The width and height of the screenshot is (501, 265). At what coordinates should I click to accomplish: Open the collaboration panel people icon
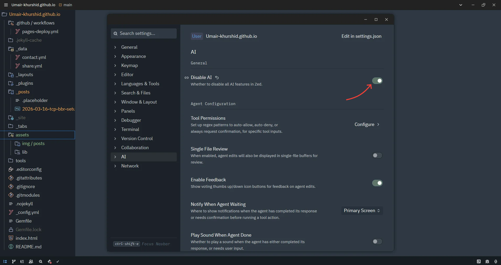tap(31, 261)
